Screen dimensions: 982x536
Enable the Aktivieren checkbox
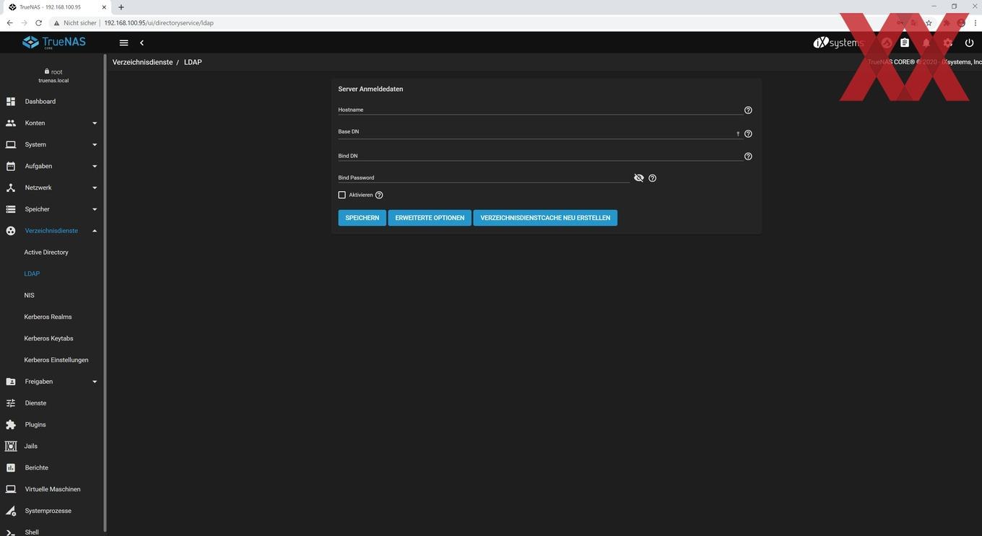pyautogui.click(x=342, y=195)
